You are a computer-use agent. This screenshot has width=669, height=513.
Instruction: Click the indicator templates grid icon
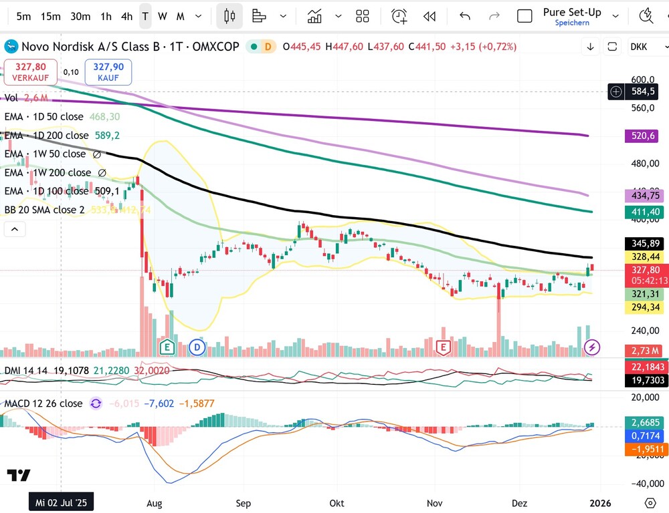(x=363, y=16)
